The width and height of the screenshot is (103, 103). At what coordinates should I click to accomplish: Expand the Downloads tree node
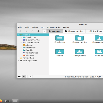21,42
